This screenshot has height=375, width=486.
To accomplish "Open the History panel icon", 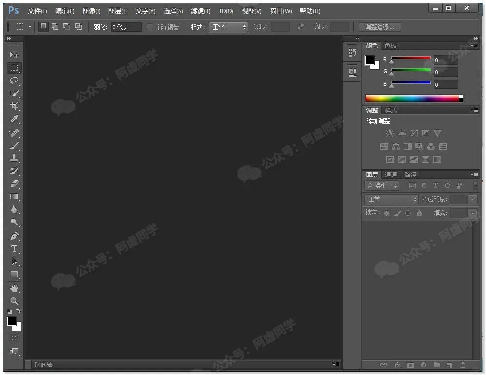I will pos(352,53).
